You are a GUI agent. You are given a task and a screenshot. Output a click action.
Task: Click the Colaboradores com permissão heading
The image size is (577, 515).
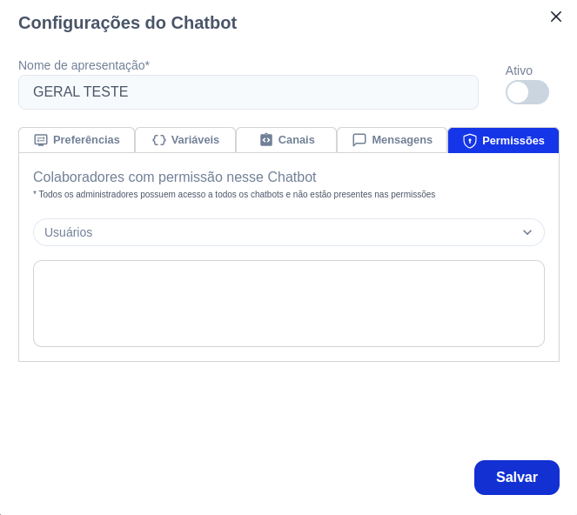(x=174, y=177)
